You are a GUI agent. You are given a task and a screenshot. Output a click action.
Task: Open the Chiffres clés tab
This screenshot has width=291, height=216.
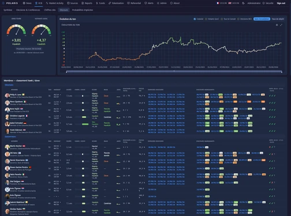coord(50,10)
